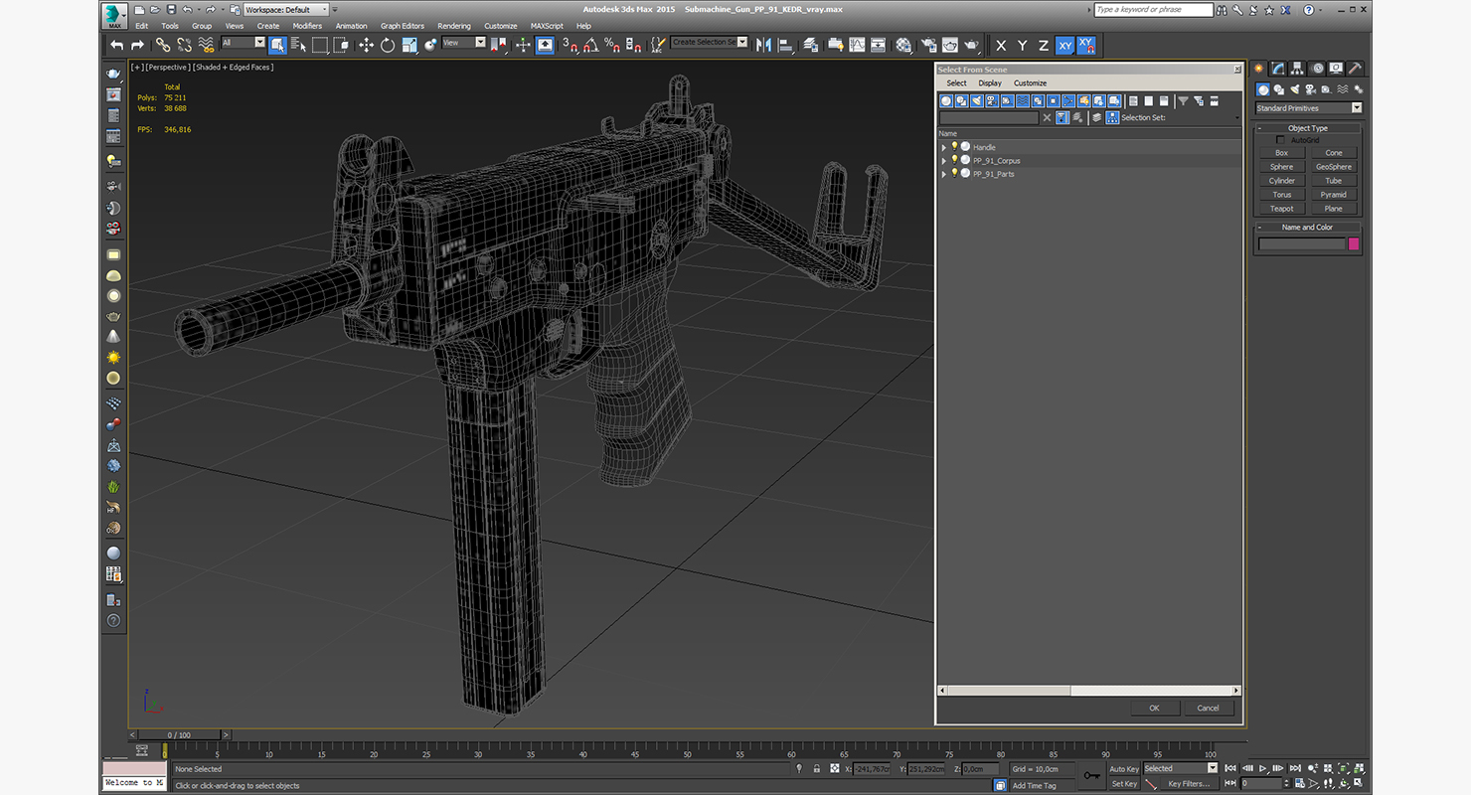Click the 3ds Max application logo button
This screenshot has width=1471, height=795.
[115, 14]
